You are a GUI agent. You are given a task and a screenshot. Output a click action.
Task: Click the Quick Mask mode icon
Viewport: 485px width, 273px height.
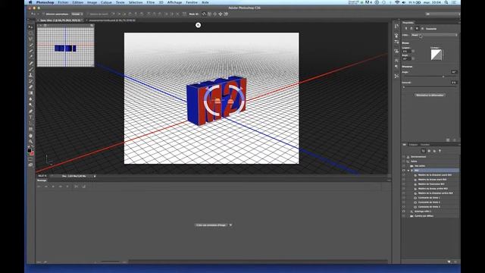coord(30,160)
